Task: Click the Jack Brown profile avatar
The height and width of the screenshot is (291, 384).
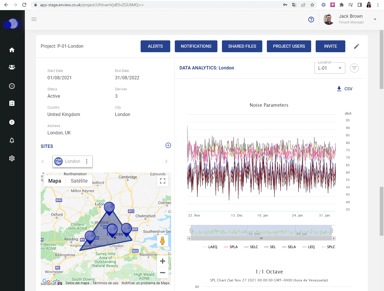Action: coord(329,19)
